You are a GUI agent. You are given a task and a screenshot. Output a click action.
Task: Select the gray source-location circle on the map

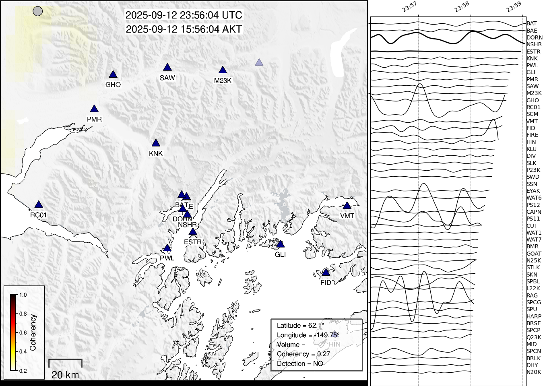pyautogui.click(x=37, y=11)
